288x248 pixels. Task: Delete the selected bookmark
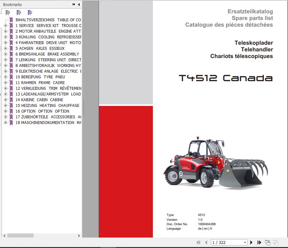coord(7,13)
